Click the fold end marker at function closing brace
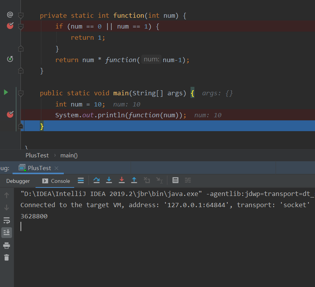This screenshot has width=315, height=287. 21,71
